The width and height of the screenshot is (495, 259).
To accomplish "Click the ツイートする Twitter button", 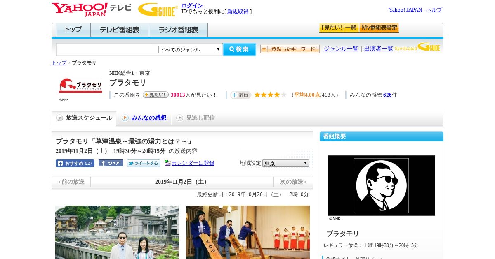I will [x=144, y=163].
